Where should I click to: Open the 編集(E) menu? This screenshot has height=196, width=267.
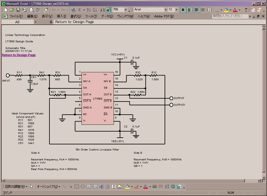coord(32,16)
